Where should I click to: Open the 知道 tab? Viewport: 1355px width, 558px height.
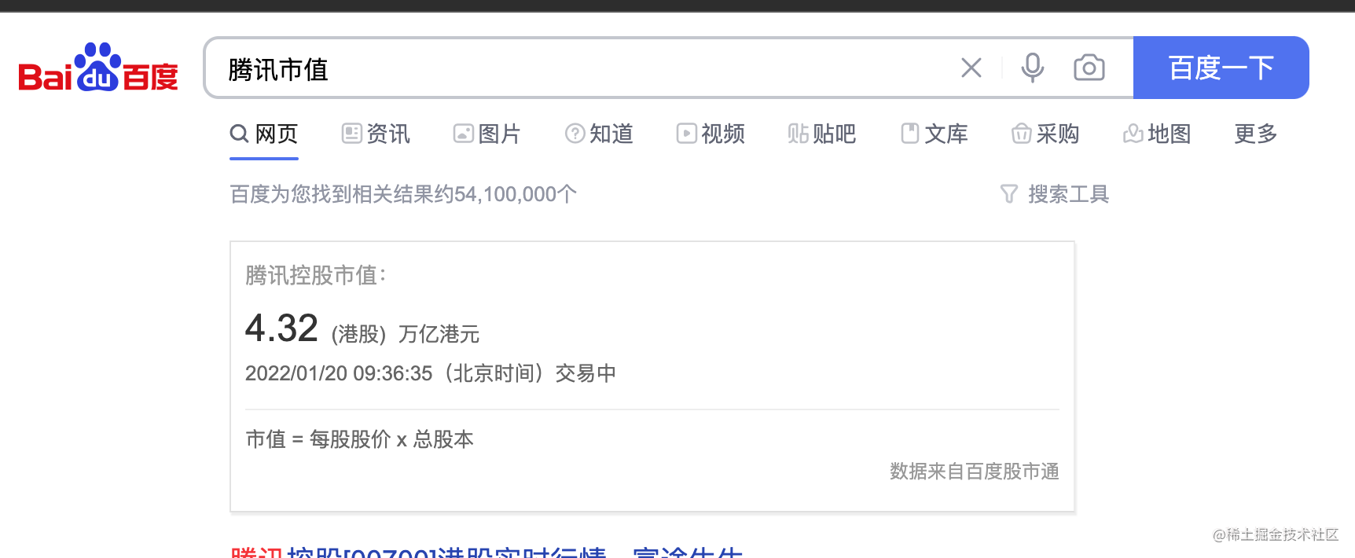[x=599, y=134]
